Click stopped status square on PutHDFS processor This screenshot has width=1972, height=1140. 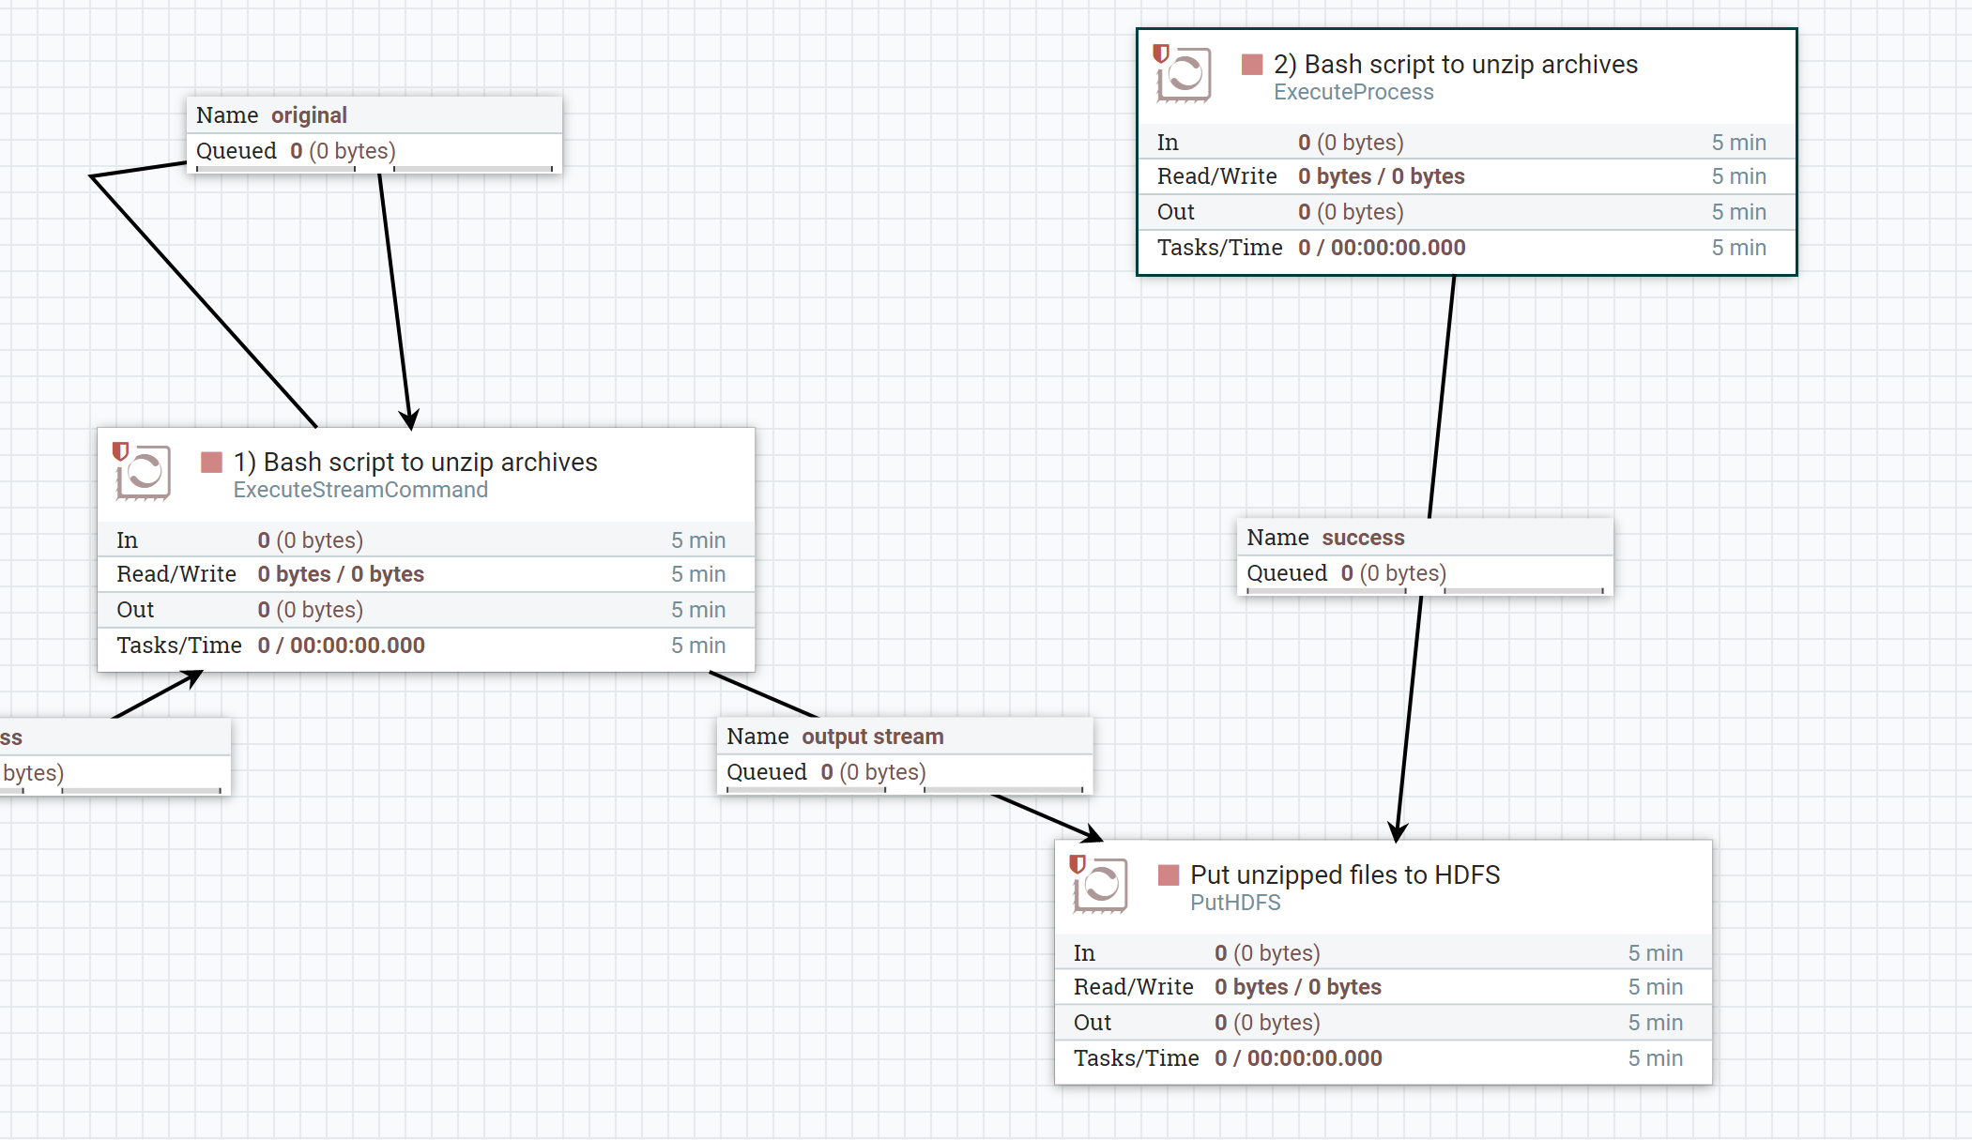pos(1168,875)
